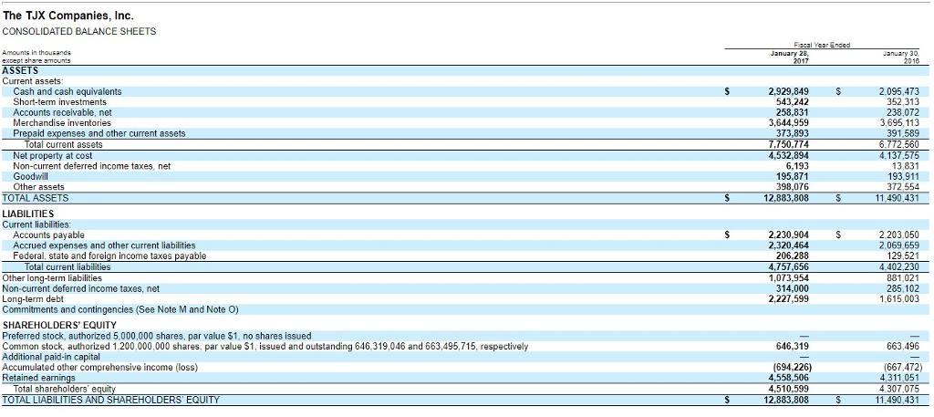Image resolution: width=934 pixels, height=417 pixels.
Task: Select the "TOTAL ASSETS" row label
Action: 36,198
